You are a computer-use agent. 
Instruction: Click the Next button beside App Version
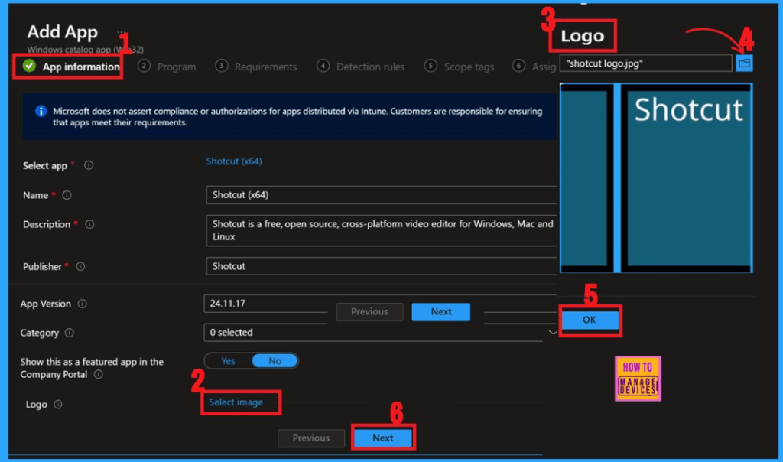(441, 311)
